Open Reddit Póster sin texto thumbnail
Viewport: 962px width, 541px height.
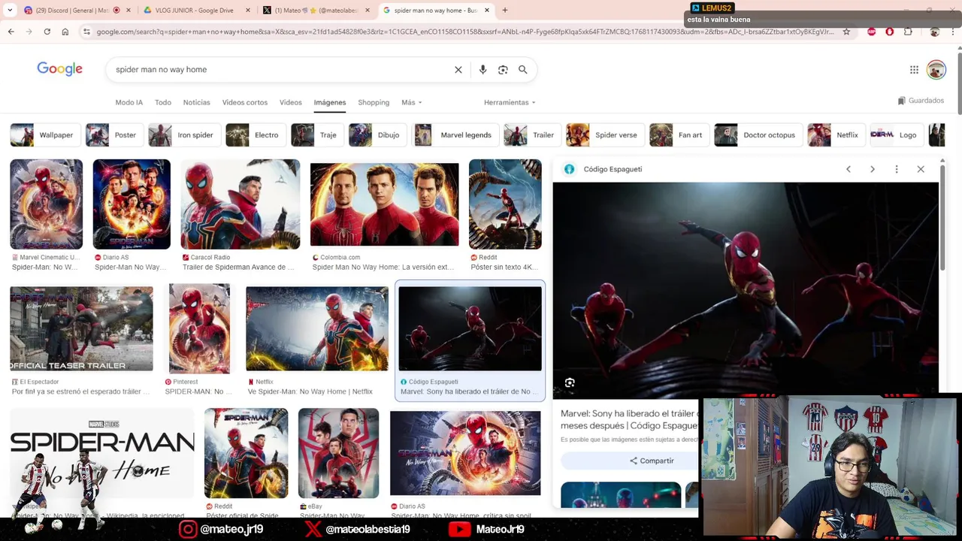[505, 204]
